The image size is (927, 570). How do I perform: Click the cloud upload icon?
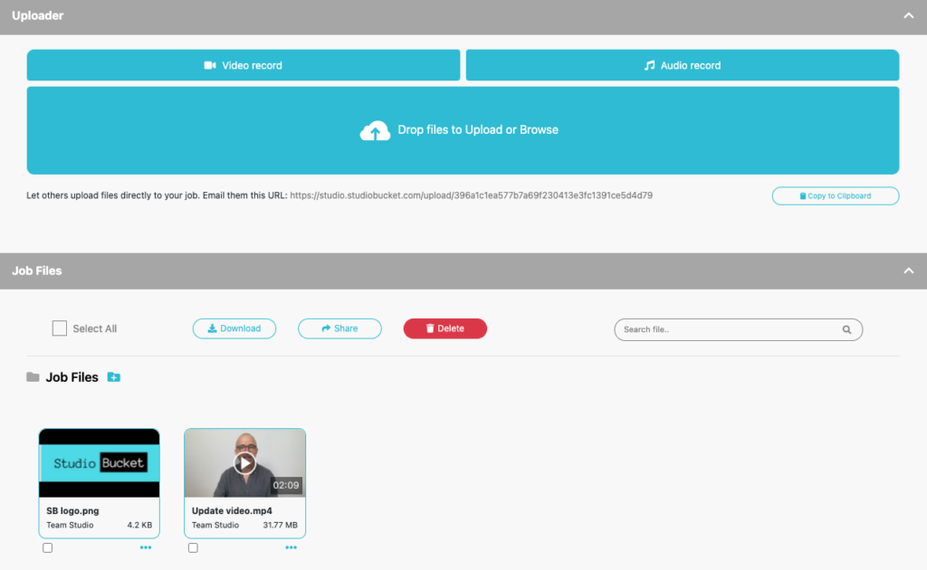(x=375, y=130)
